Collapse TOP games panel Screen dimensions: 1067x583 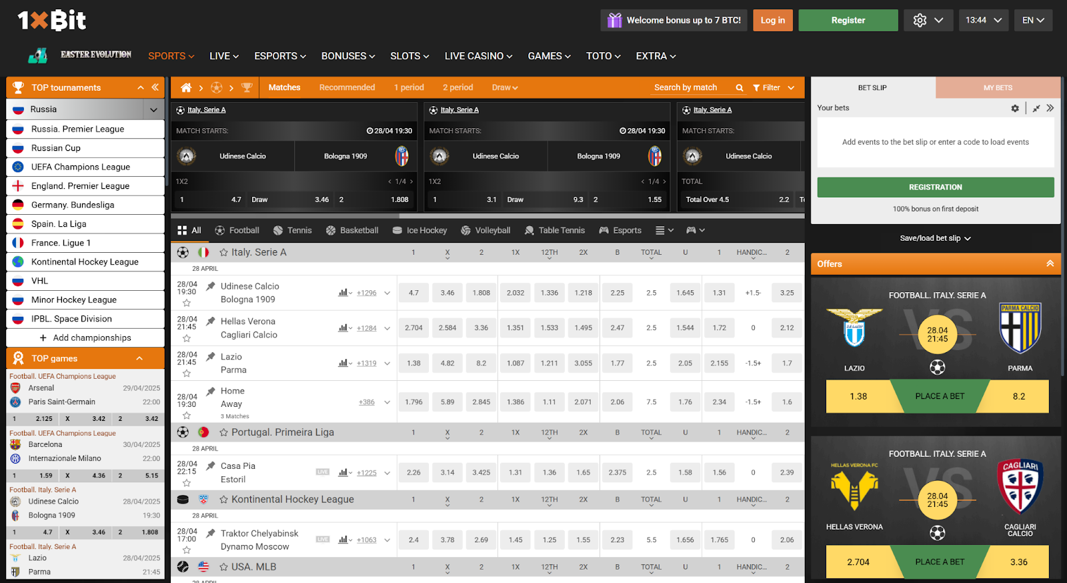139,358
